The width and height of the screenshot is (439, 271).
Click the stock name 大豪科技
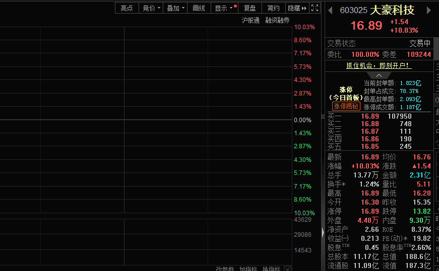click(392, 10)
